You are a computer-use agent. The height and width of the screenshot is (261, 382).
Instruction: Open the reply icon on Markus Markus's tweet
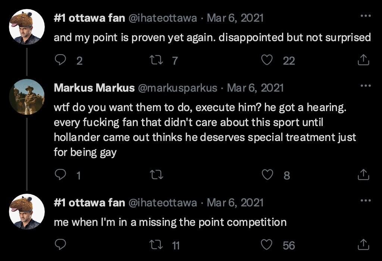60,175
